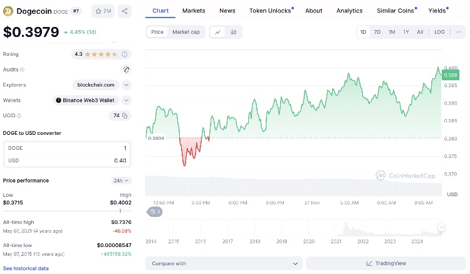Switch to the Yields tab

click(x=438, y=11)
